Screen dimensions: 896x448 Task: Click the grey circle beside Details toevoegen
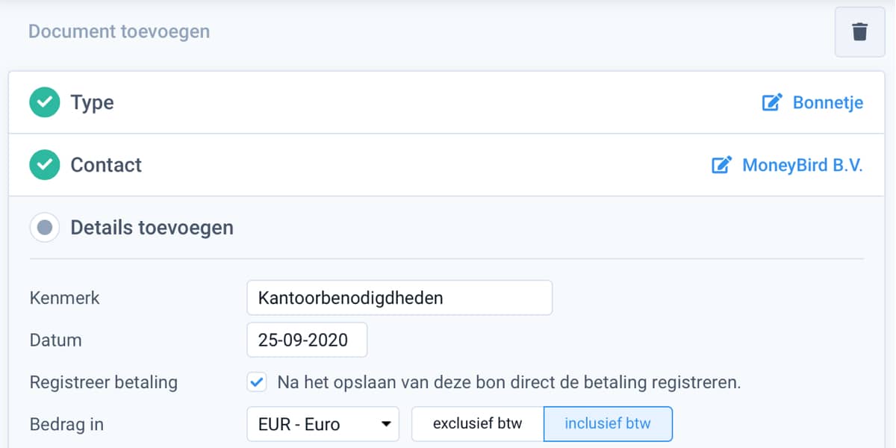coord(44,227)
